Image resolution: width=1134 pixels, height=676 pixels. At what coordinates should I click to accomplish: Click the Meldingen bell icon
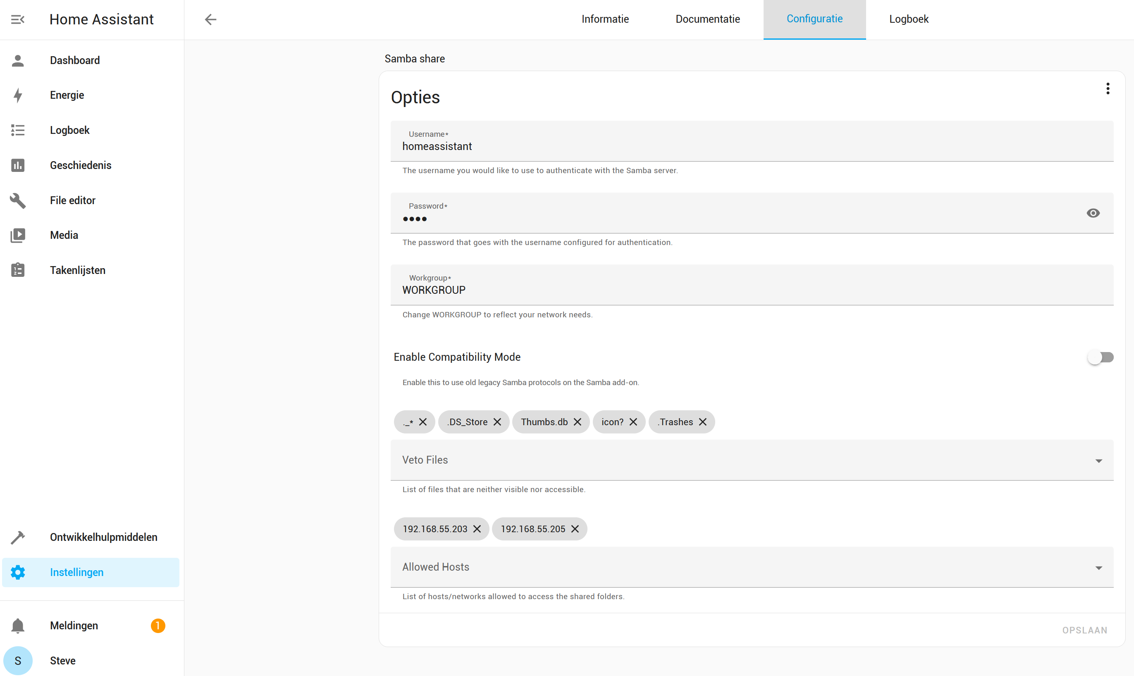pos(18,626)
